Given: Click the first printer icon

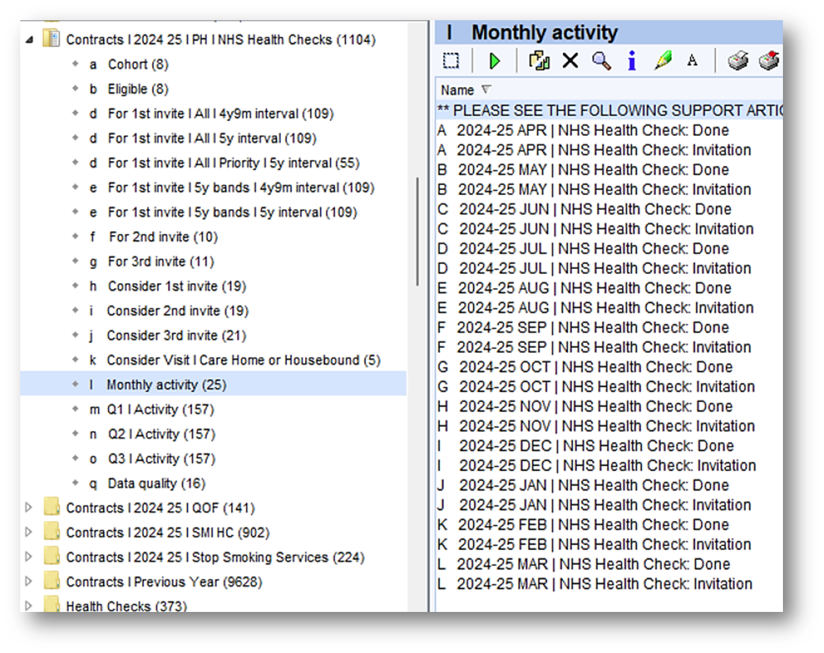Looking at the screenshot, I should (737, 61).
